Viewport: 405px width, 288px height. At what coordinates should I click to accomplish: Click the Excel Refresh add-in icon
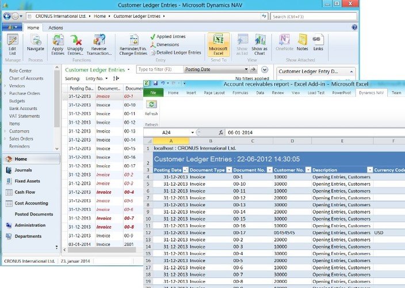click(x=151, y=108)
